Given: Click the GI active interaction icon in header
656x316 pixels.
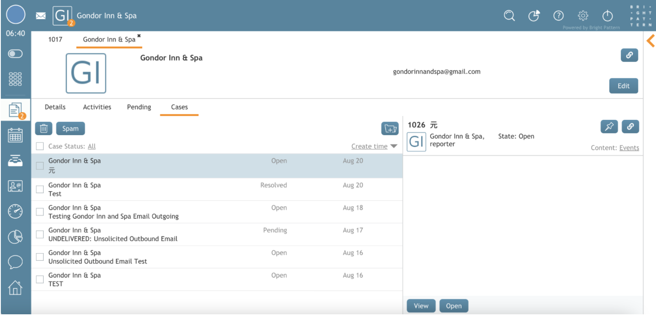Looking at the screenshot, I should coord(62,16).
